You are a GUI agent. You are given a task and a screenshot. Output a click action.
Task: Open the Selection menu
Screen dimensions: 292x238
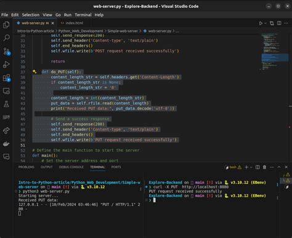[x=31, y=15]
